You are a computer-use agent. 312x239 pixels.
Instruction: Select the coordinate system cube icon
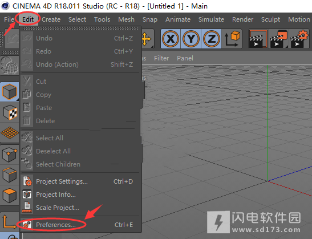[x=232, y=39]
